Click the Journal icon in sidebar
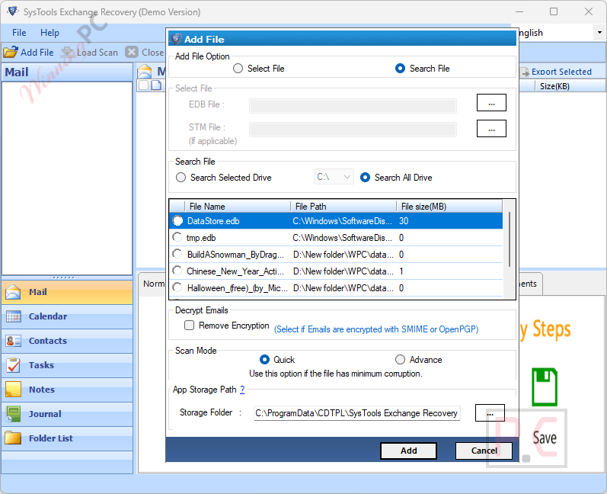Viewport: 607px width, 494px height. (x=14, y=414)
